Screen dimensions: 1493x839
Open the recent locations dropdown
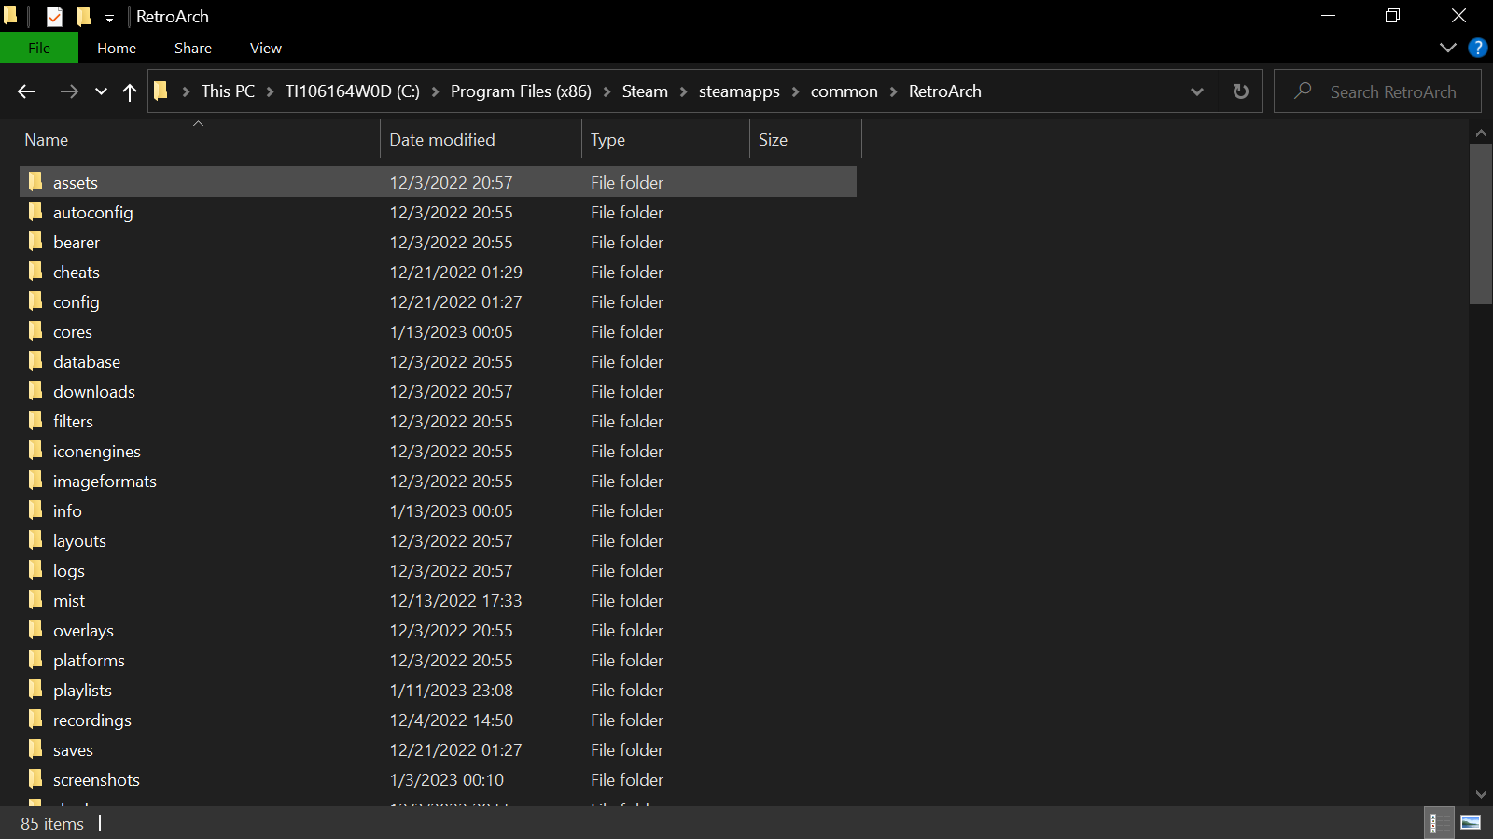(101, 91)
